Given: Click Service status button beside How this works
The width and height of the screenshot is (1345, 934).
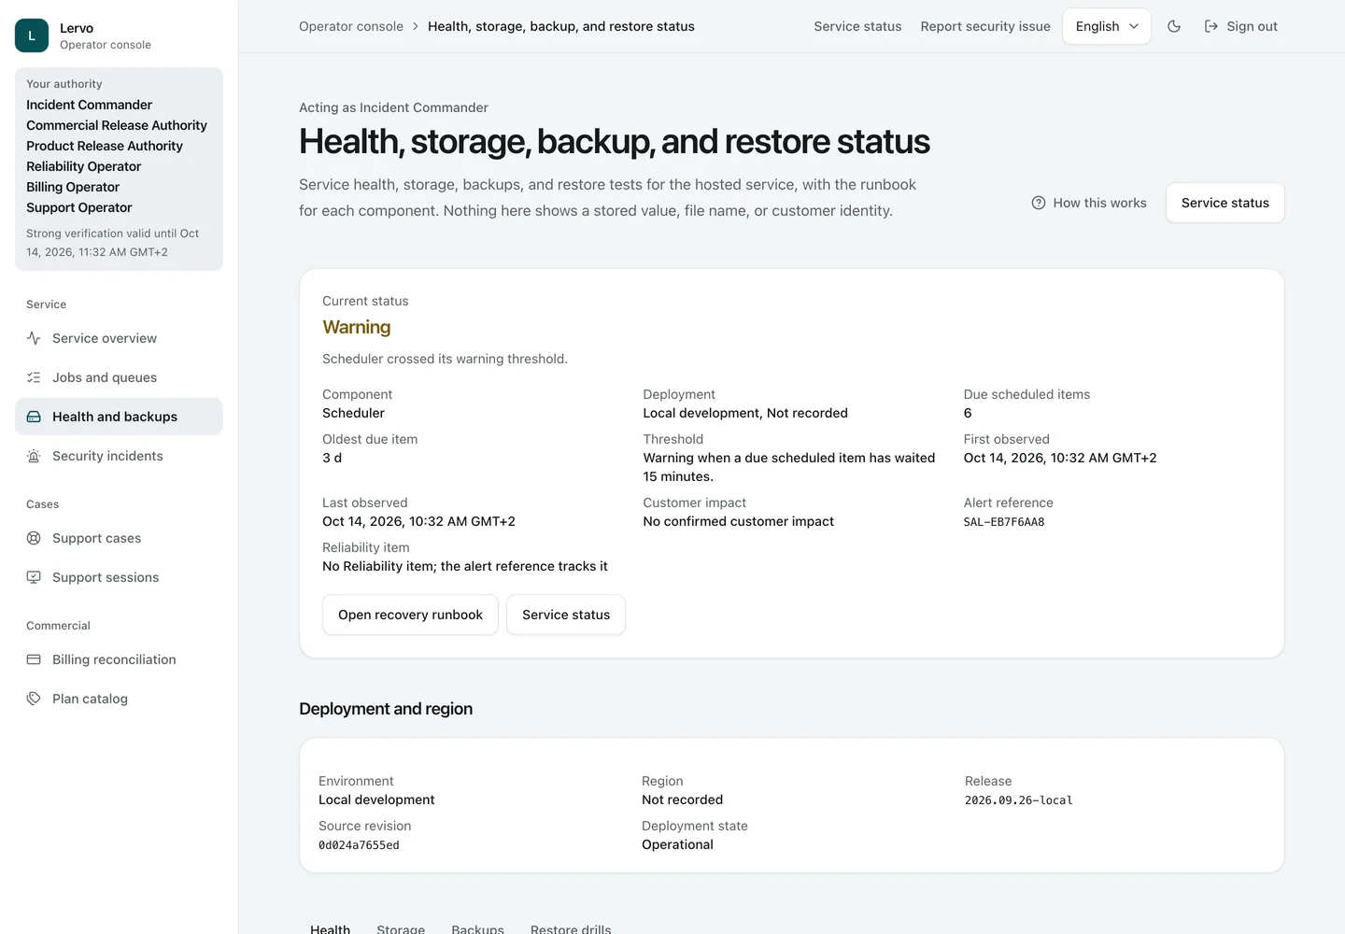Looking at the screenshot, I should [x=1225, y=203].
